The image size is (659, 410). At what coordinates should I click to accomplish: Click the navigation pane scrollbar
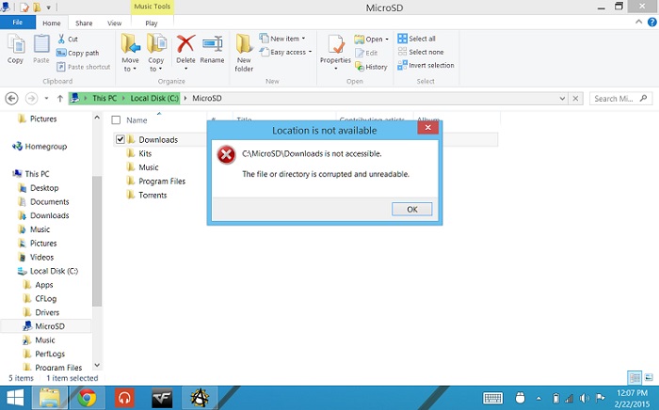(x=97, y=242)
